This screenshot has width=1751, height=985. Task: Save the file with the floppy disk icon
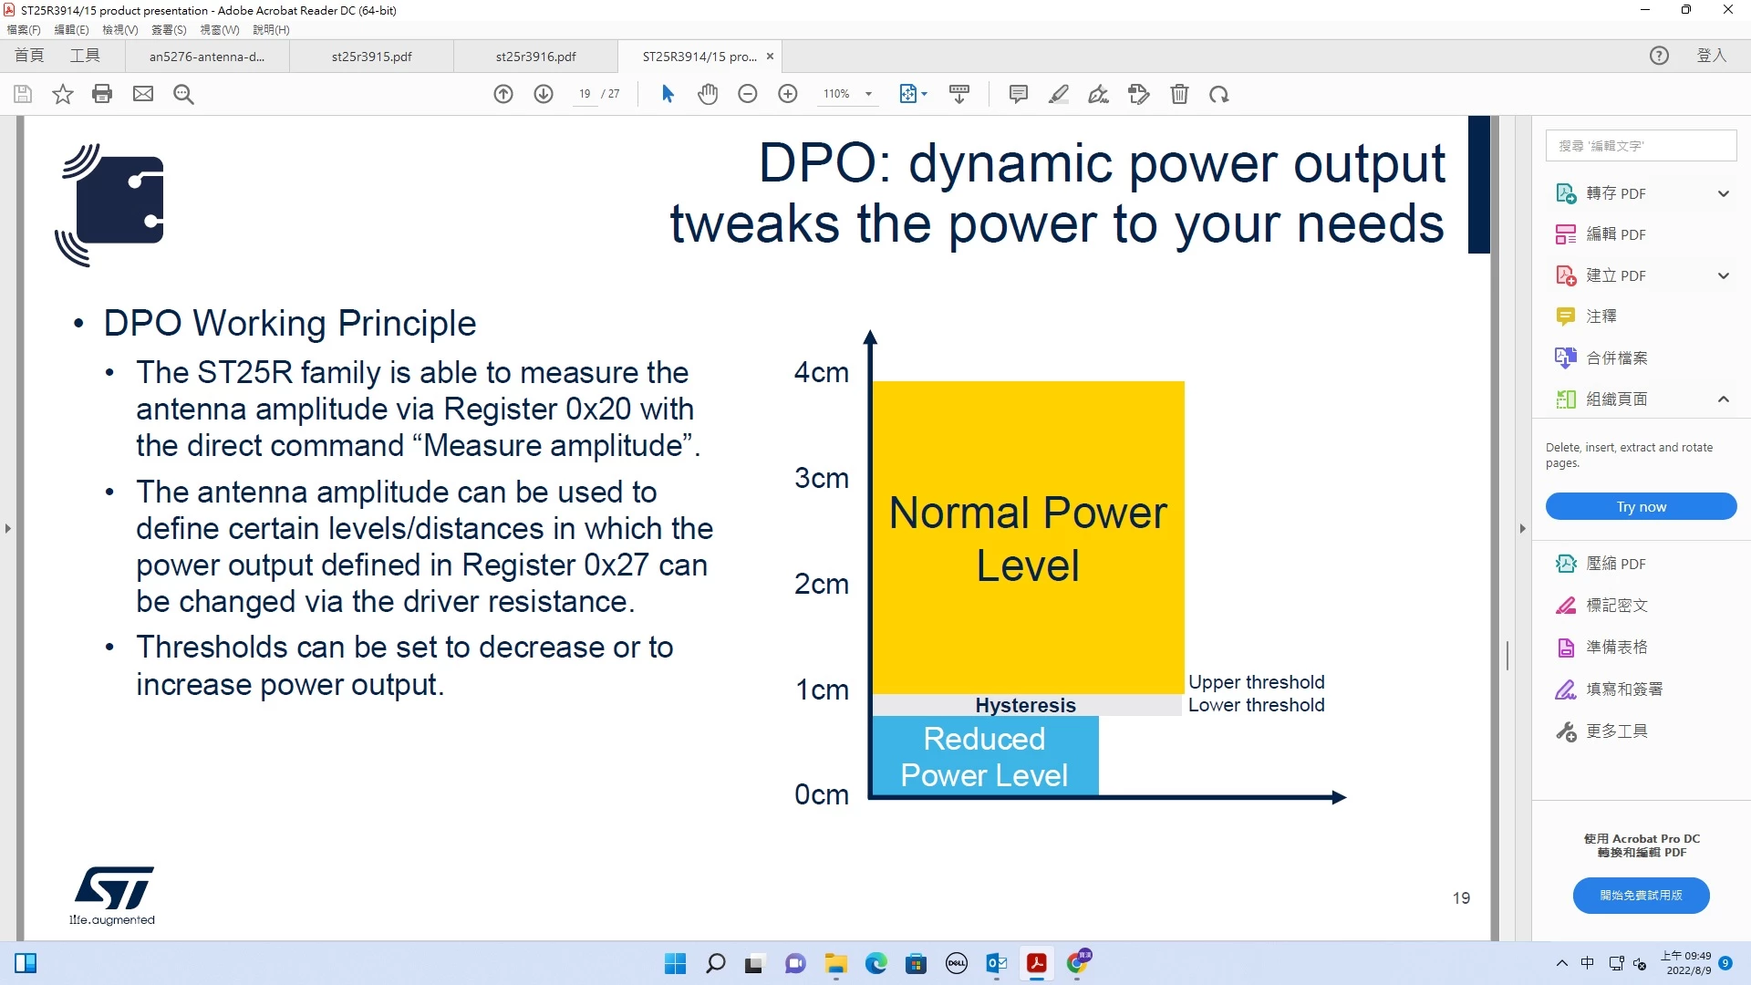click(x=23, y=94)
